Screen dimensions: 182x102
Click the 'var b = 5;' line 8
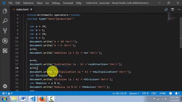(37, 30)
